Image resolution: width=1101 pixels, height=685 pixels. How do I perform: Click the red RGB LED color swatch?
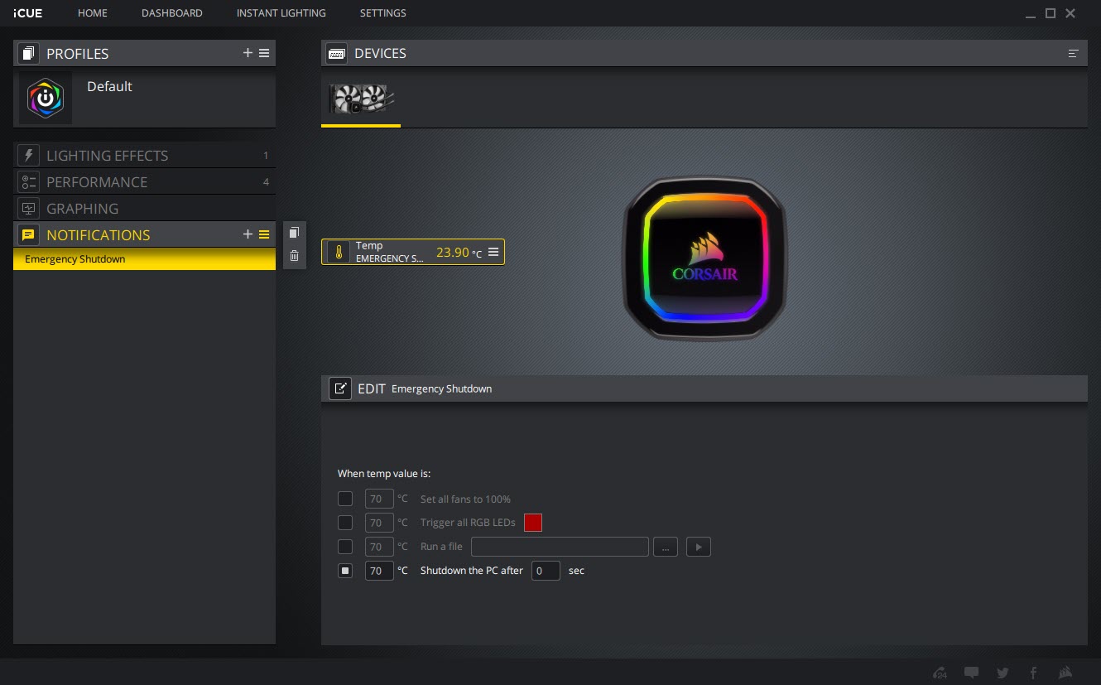533,523
